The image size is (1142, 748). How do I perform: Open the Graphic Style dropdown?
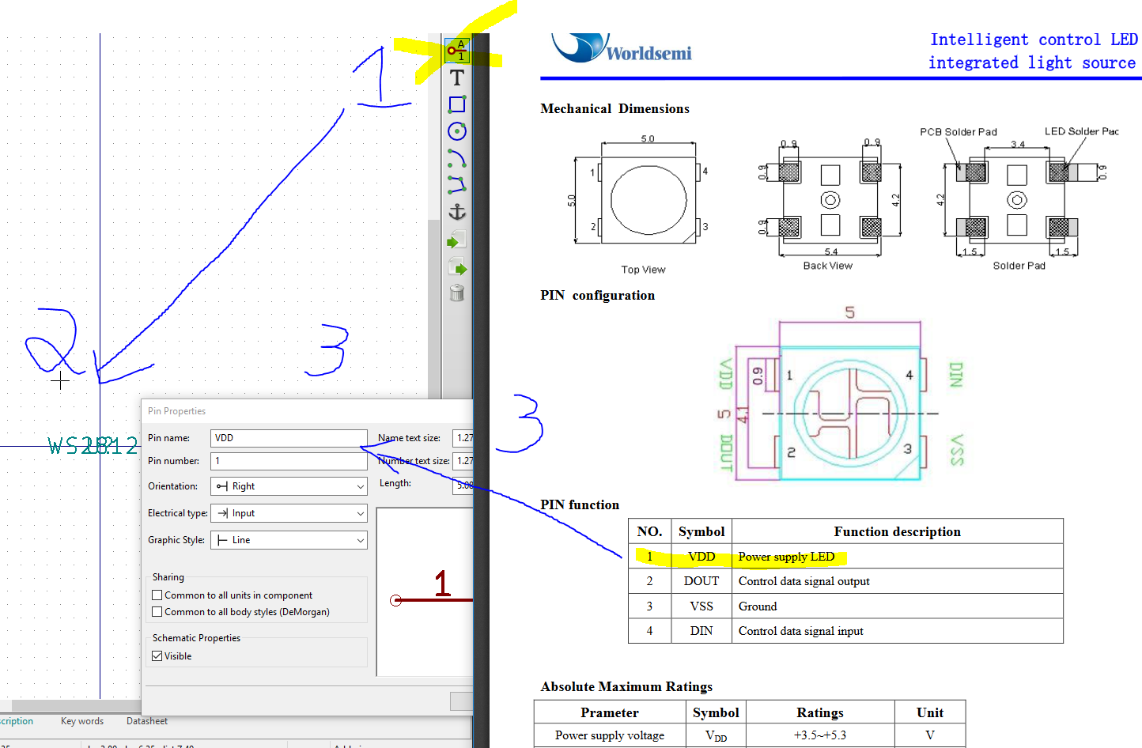289,540
